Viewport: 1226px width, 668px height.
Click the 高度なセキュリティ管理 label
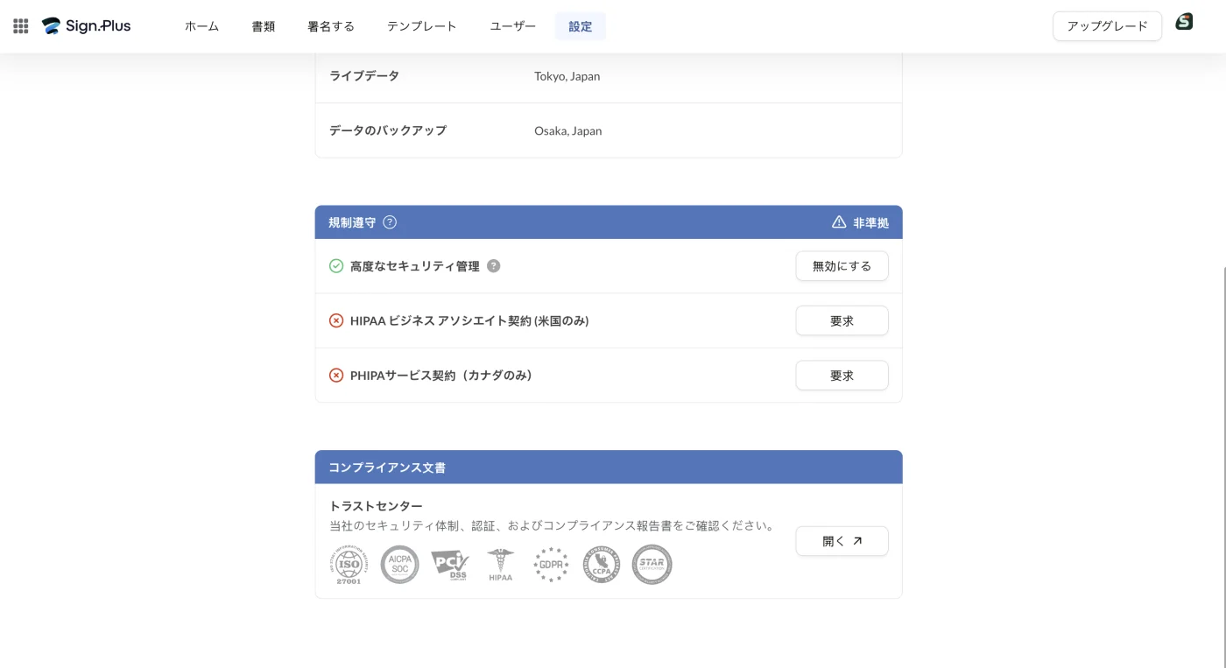click(x=415, y=266)
